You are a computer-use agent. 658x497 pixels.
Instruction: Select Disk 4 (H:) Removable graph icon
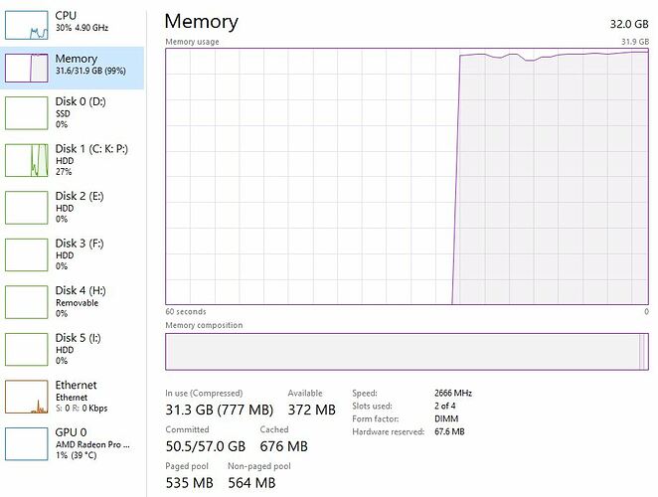click(x=27, y=302)
